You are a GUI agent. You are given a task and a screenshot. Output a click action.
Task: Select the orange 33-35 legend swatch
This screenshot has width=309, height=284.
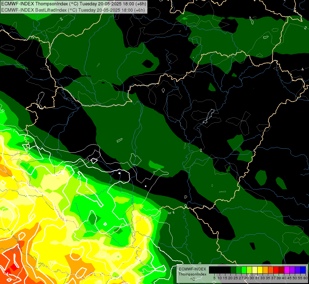pos(265,270)
